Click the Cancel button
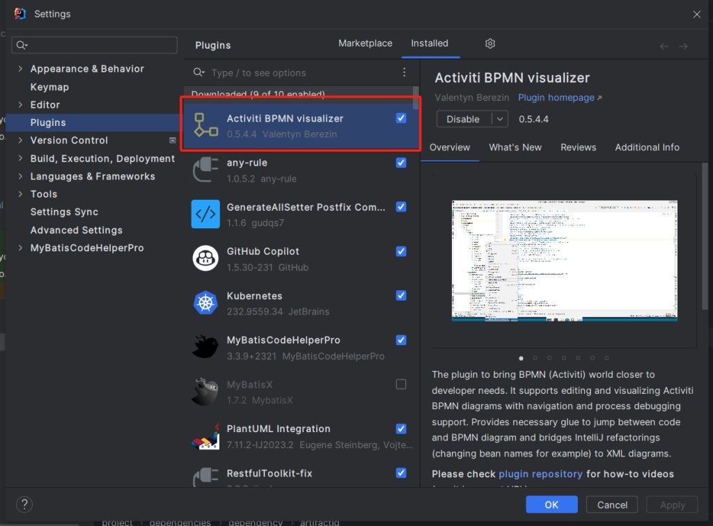This screenshot has width=713, height=526. click(612, 504)
